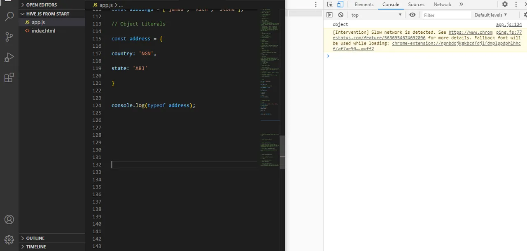
Task: Open the Search view in VS Code
Action: (x=9, y=17)
